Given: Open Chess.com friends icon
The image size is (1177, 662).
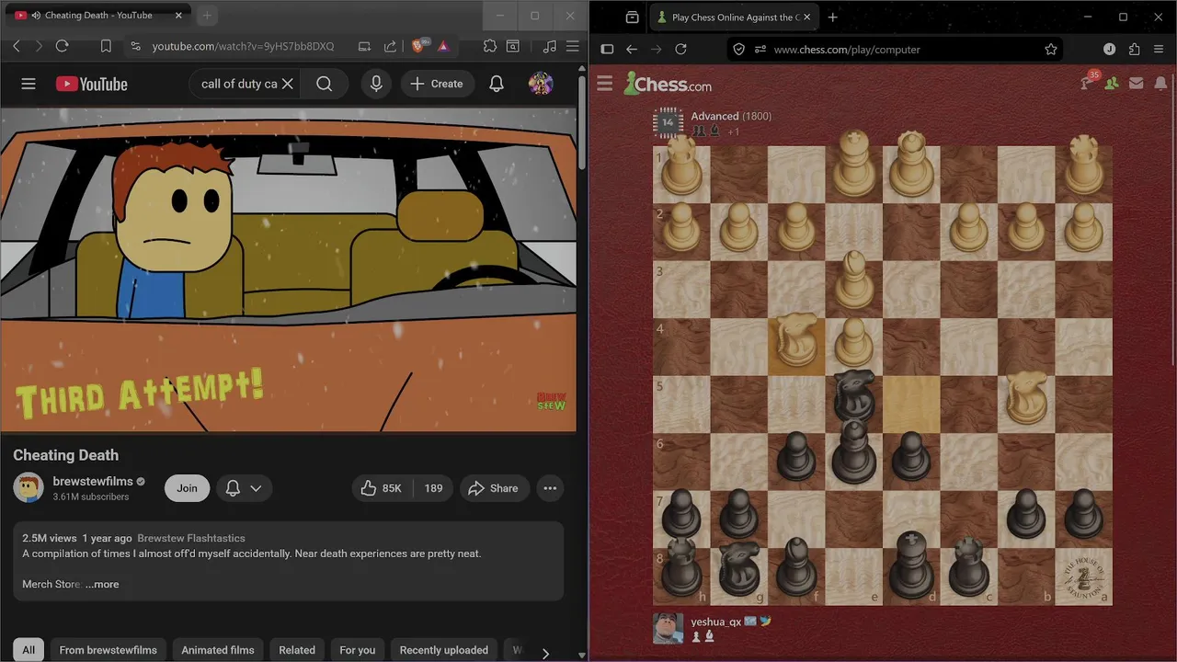Looking at the screenshot, I should click(x=1112, y=84).
